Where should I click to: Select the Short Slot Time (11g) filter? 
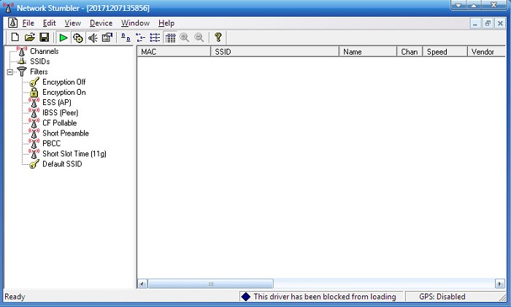(x=74, y=154)
